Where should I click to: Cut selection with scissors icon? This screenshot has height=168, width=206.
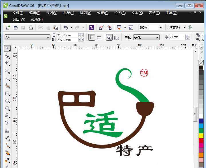coord(40,27)
